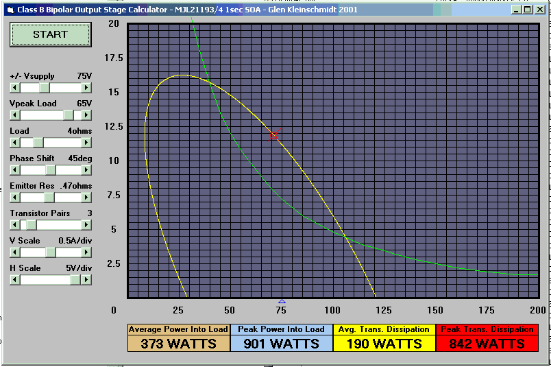The height and width of the screenshot is (367, 551).
Task: Minimize the calculator window
Action: point(516,10)
